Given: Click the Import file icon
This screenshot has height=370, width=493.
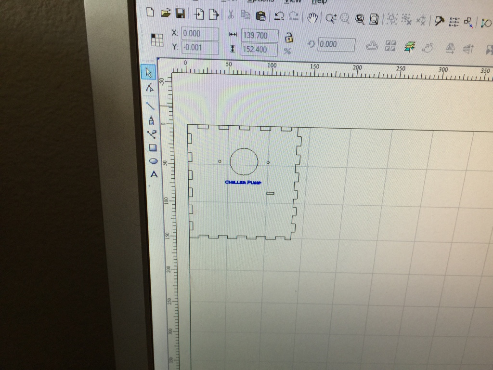Looking at the screenshot, I should pyautogui.click(x=199, y=14).
